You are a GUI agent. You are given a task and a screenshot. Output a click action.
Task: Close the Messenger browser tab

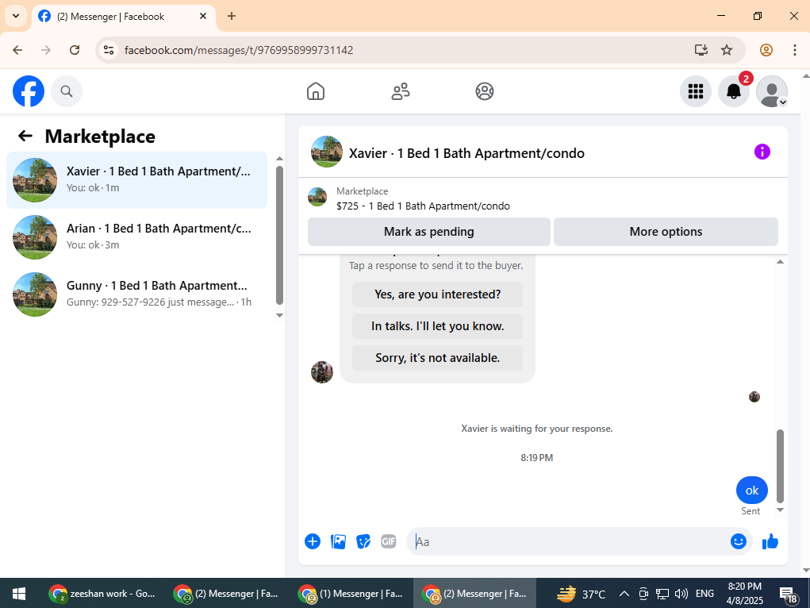[x=203, y=16]
